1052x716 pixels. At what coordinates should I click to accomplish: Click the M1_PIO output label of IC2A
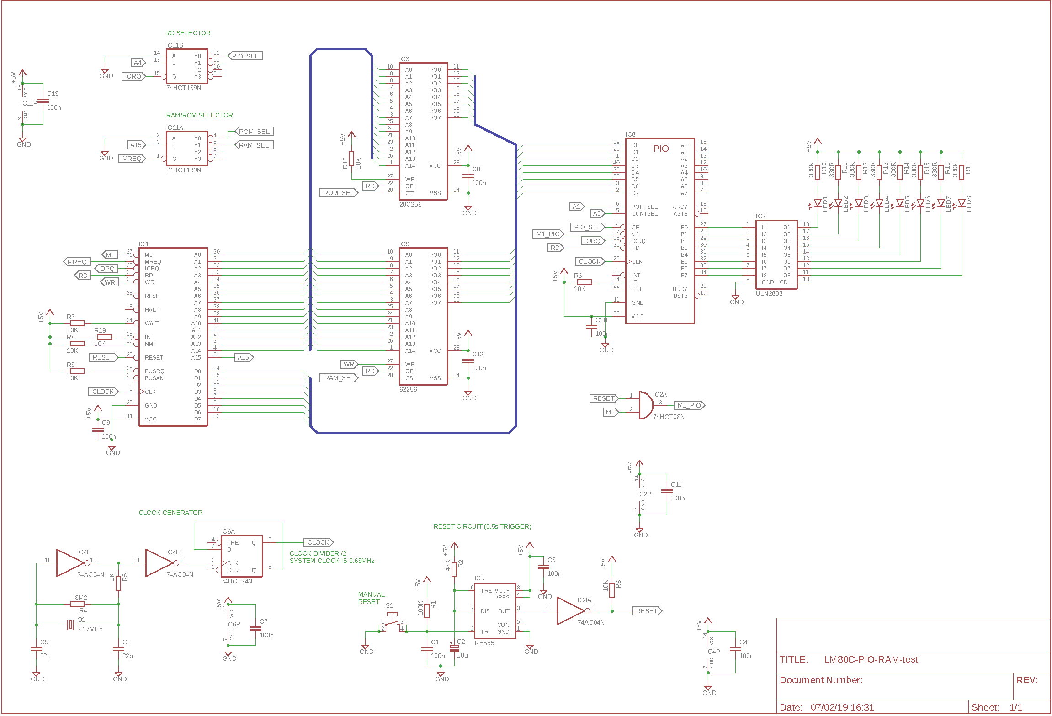tap(689, 405)
